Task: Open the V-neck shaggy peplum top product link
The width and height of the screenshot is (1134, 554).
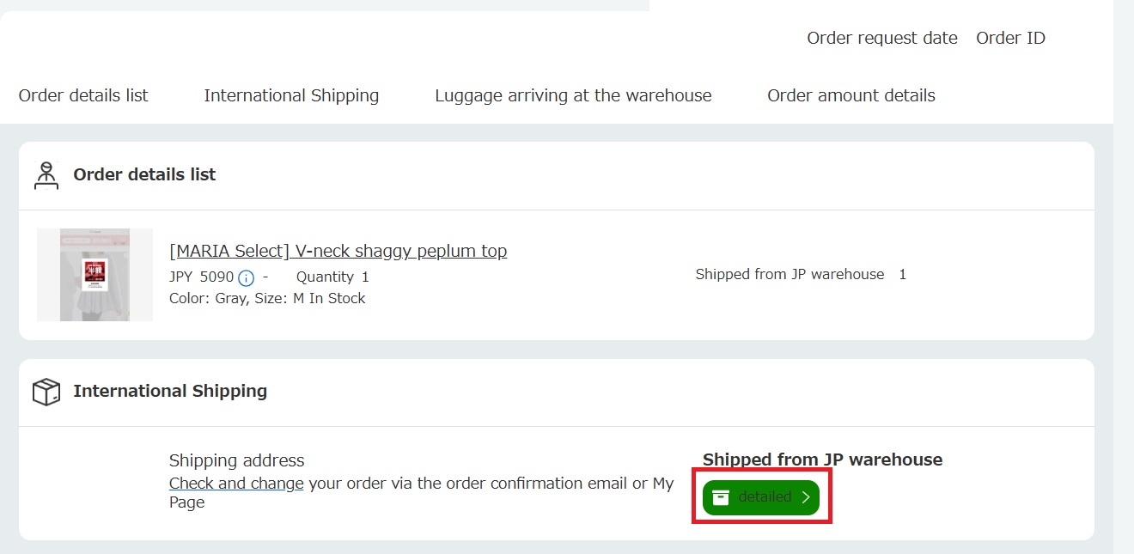Action: (x=338, y=251)
